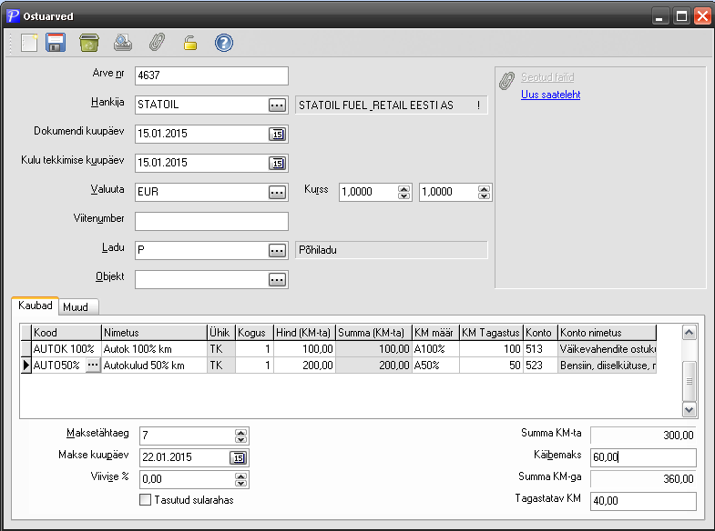Select the Autokulud 50% km cell
Screen dimensions: 715x531
(154, 366)
